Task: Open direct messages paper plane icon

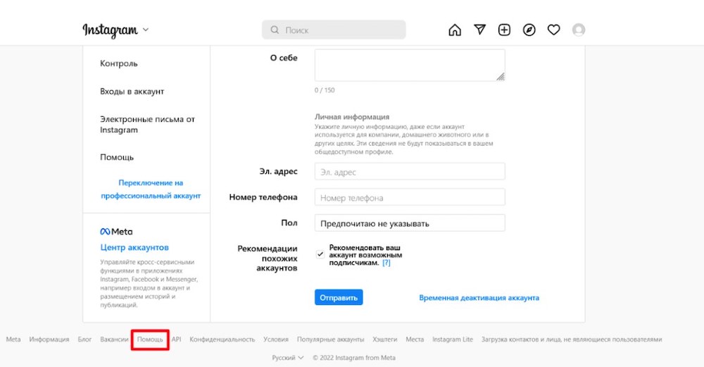Action: 479,30
